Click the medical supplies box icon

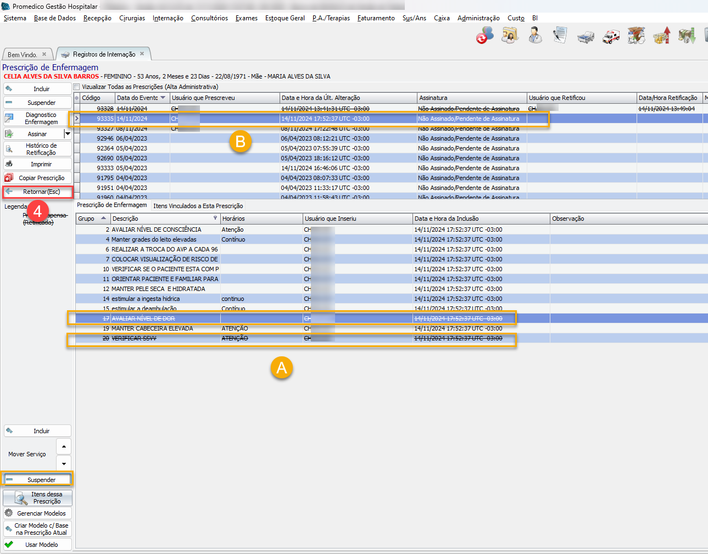click(x=636, y=36)
